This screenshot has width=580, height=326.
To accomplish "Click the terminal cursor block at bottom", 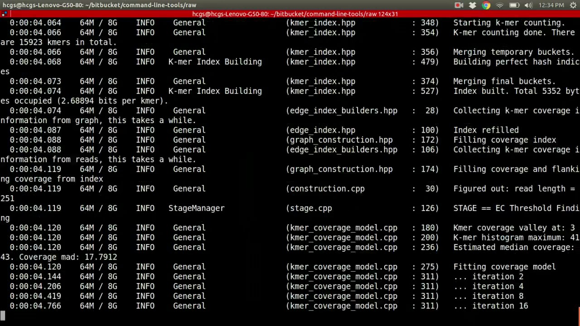I will point(3,316).
